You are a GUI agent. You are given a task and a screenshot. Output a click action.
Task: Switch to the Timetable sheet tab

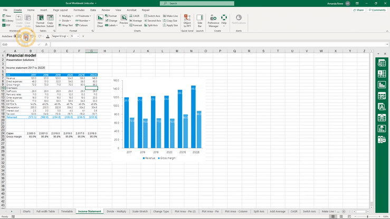point(66,211)
